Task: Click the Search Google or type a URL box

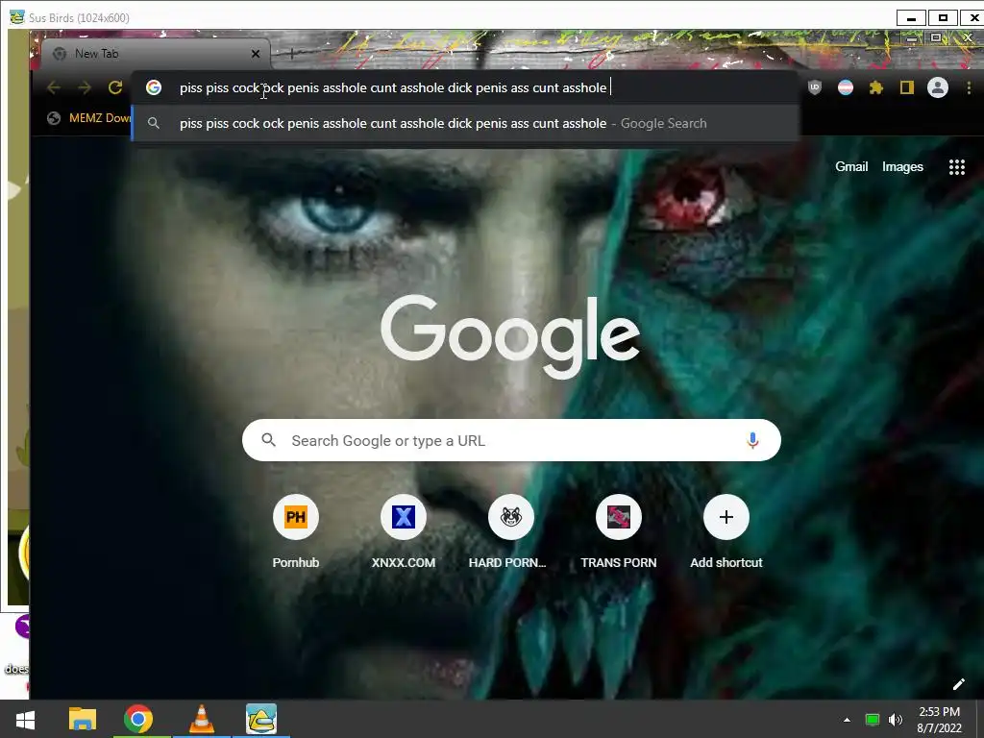Action: click(x=511, y=440)
